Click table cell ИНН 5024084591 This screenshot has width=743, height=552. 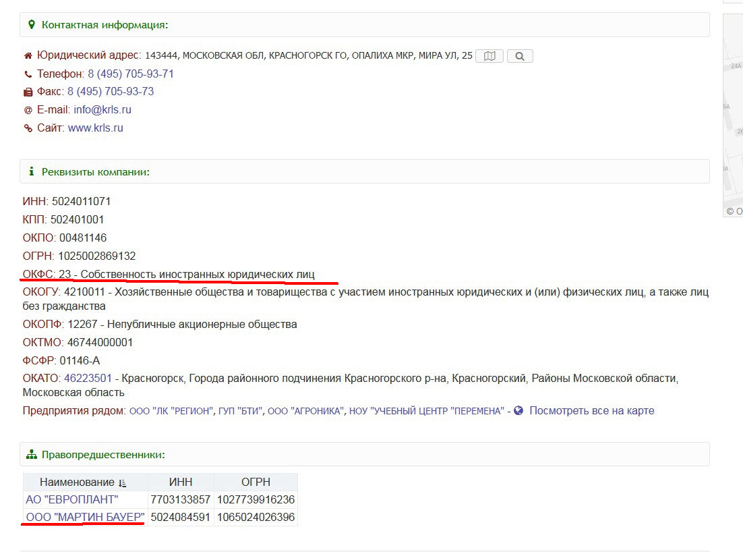tap(181, 517)
